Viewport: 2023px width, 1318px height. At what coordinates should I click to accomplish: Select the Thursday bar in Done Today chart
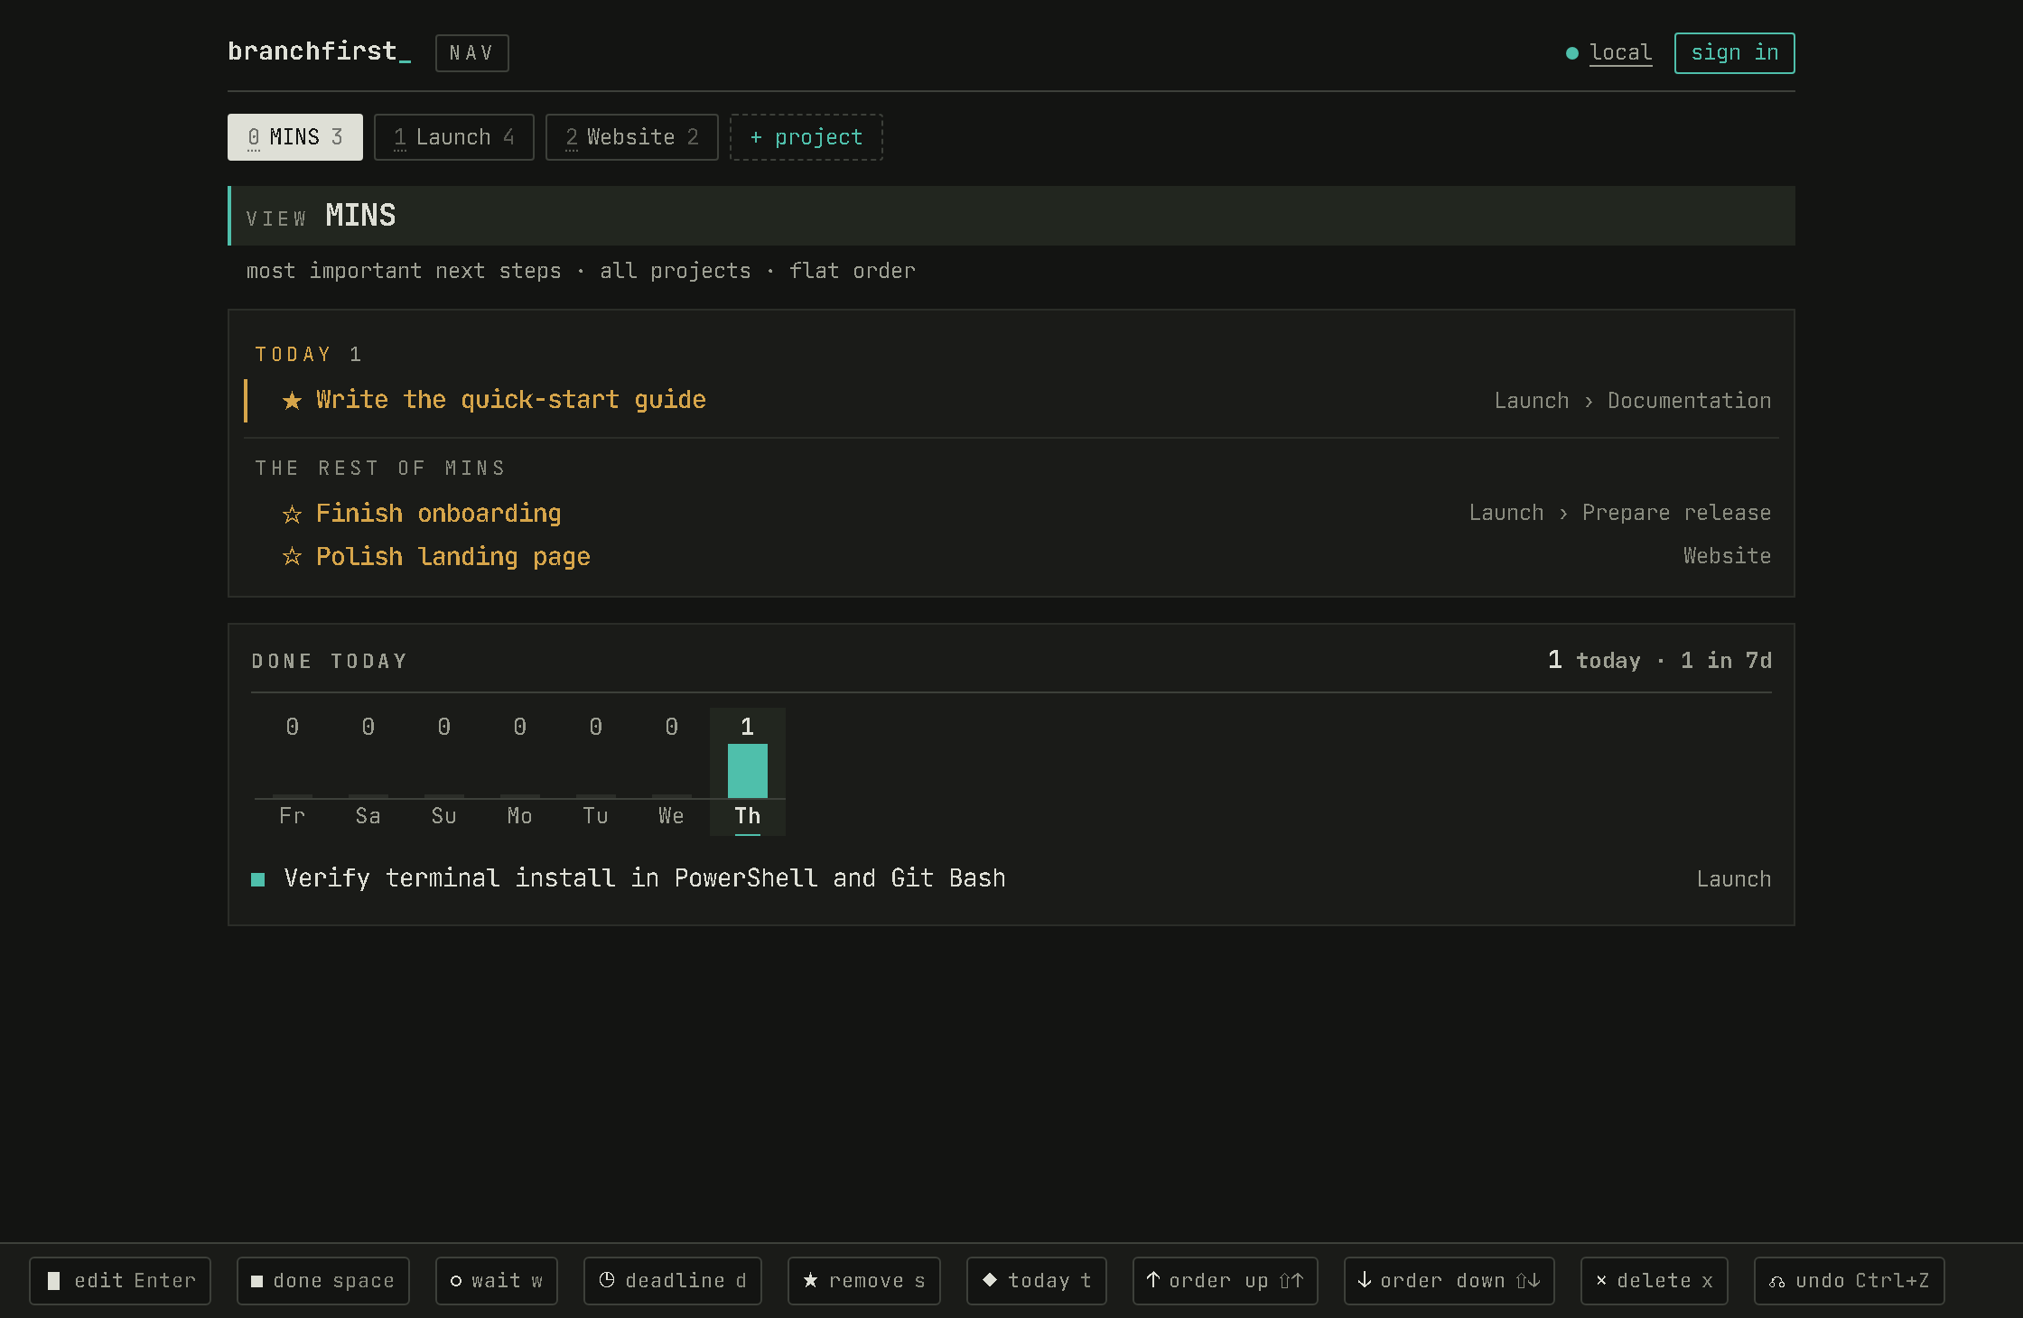[748, 771]
